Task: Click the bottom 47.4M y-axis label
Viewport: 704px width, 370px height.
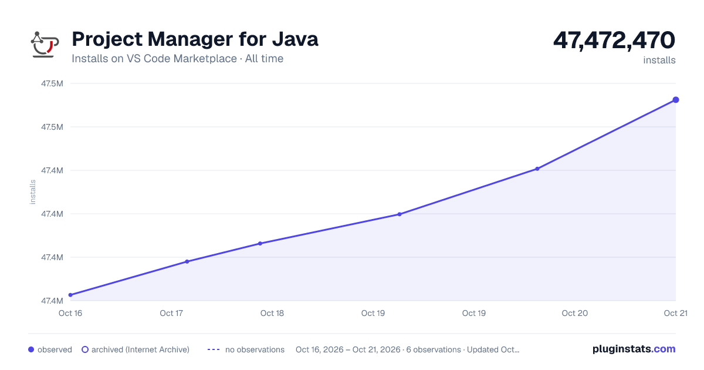Action: (x=52, y=301)
